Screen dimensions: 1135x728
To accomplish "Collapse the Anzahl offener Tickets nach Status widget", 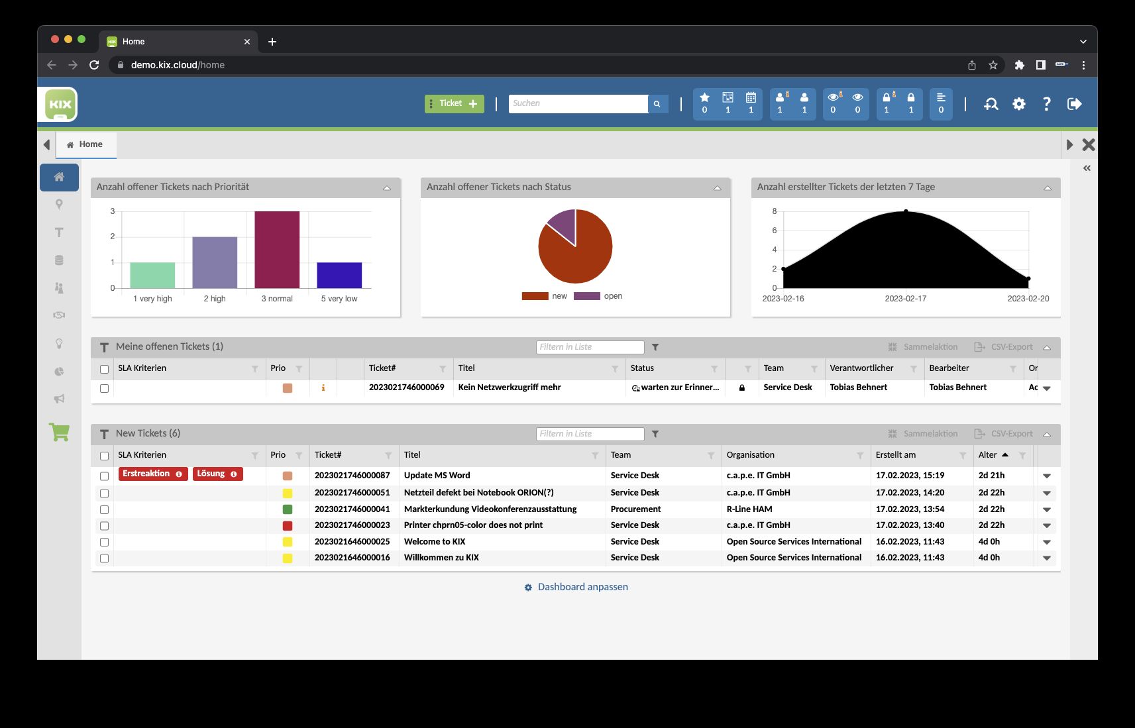I will 716,187.
